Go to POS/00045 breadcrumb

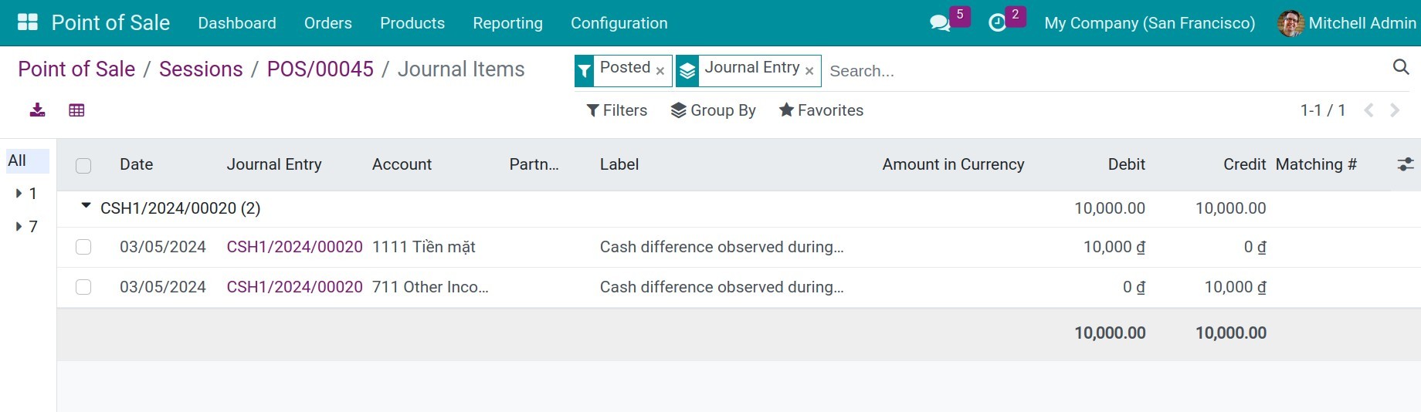[x=320, y=69]
